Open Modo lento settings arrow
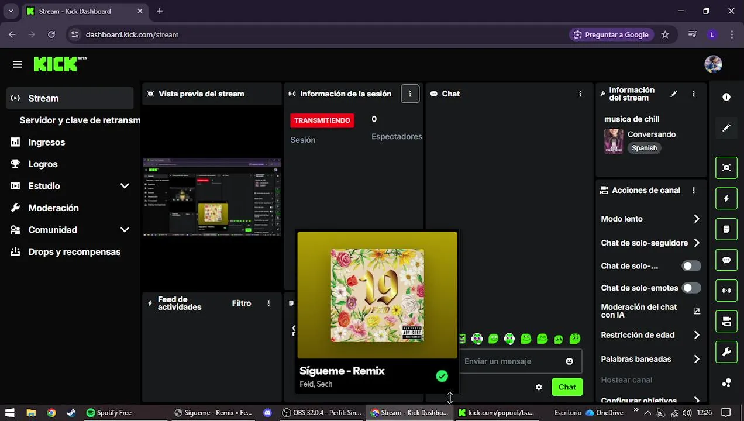 tap(697, 219)
